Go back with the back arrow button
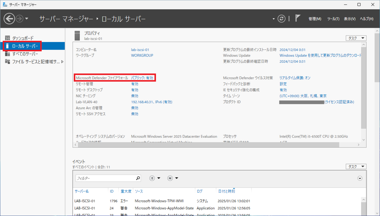The height and width of the screenshot is (216, 380). pyautogui.click(x=9, y=19)
